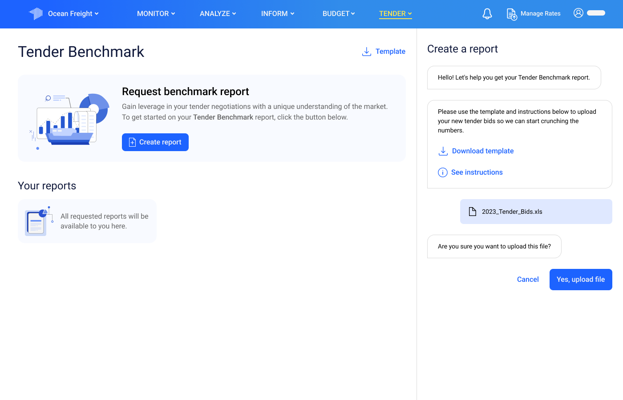The image size is (623, 400).
Task: Click the download icon before Download template
Action: pos(443,151)
